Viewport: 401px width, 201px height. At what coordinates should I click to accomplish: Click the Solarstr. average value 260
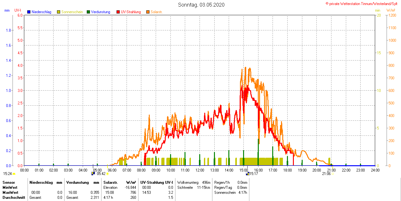click(x=133, y=198)
